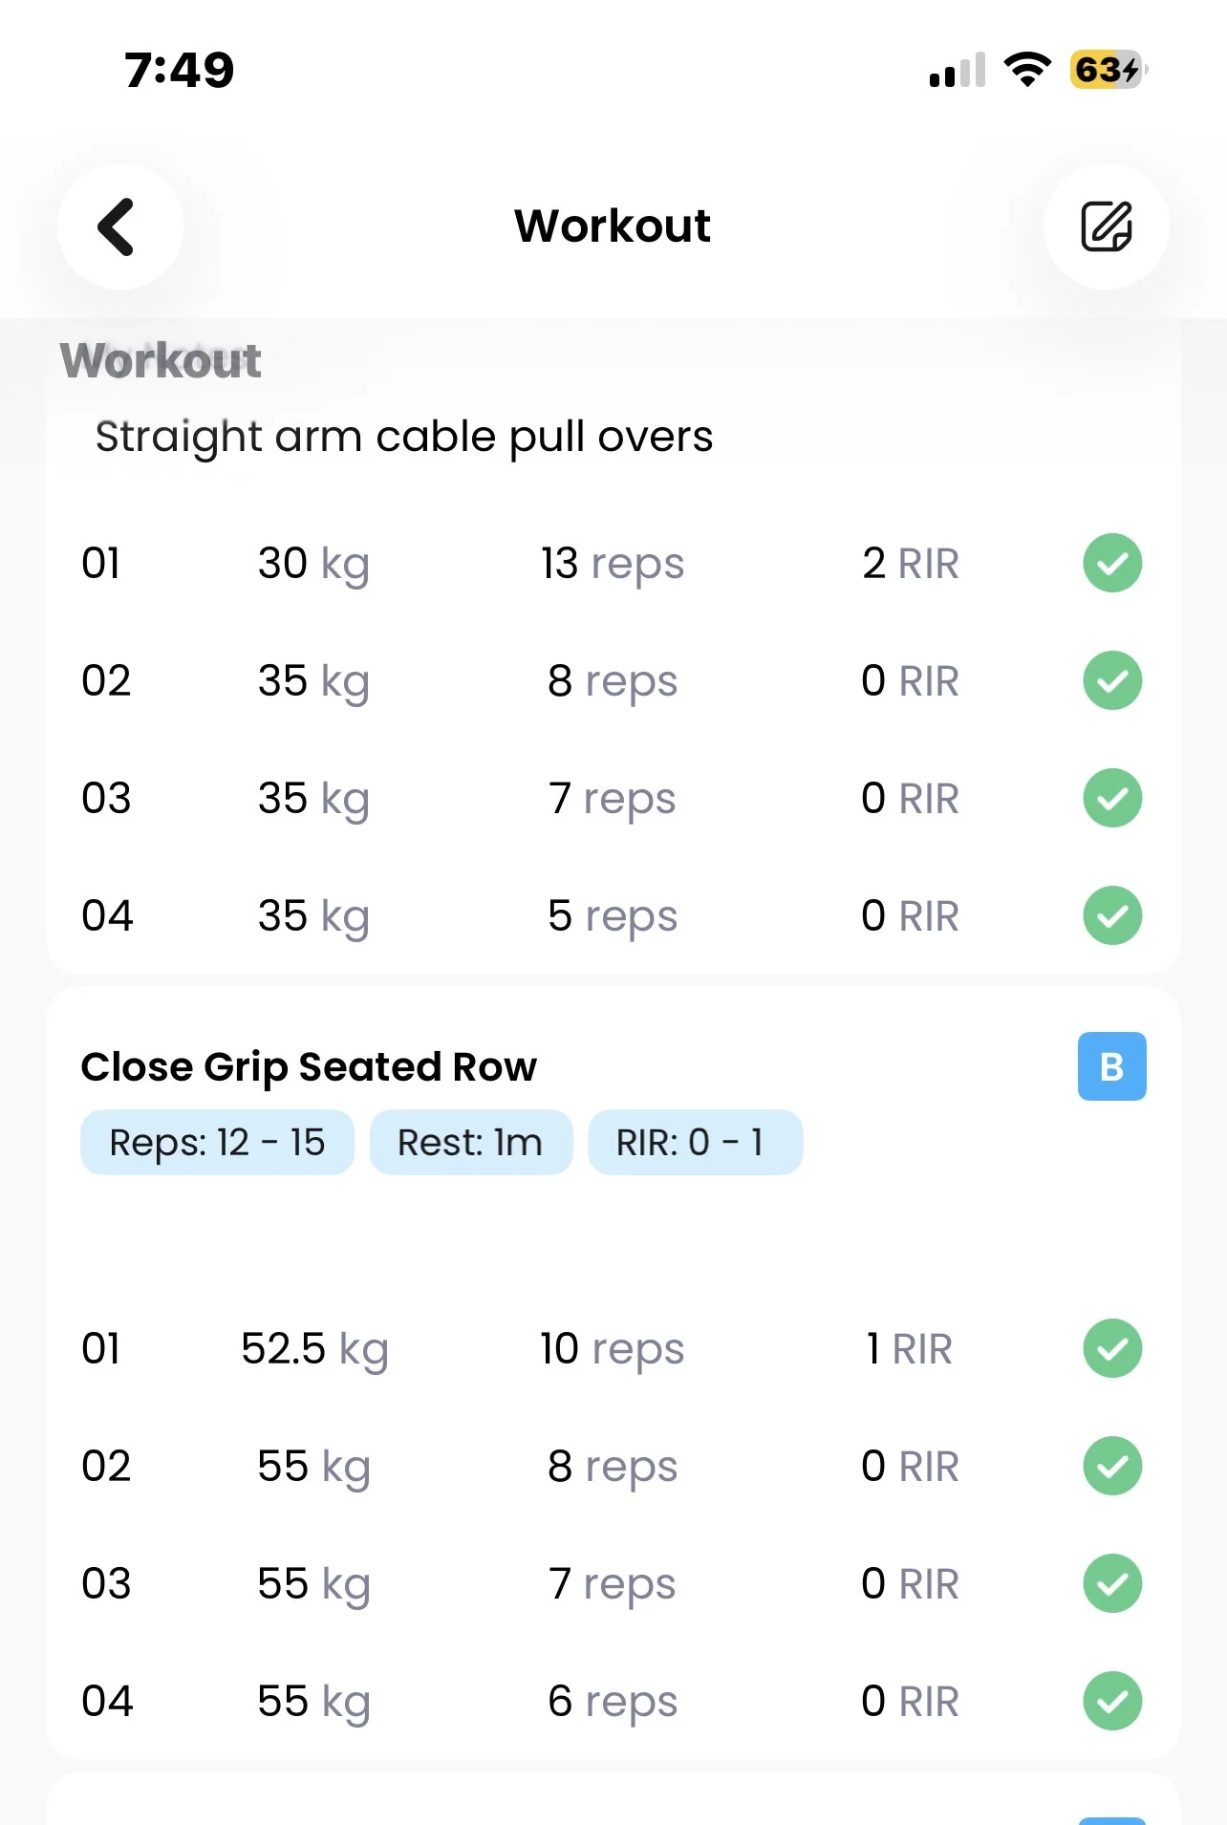1227x1825 pixels.
Task: Open Straight arm cable pull overs exercise
Action: pyautogui.click(x=404, y=437)
